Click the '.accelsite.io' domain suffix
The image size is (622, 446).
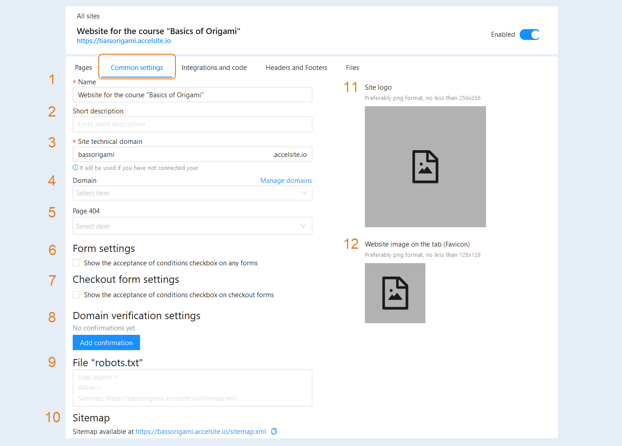coord(290,155)
